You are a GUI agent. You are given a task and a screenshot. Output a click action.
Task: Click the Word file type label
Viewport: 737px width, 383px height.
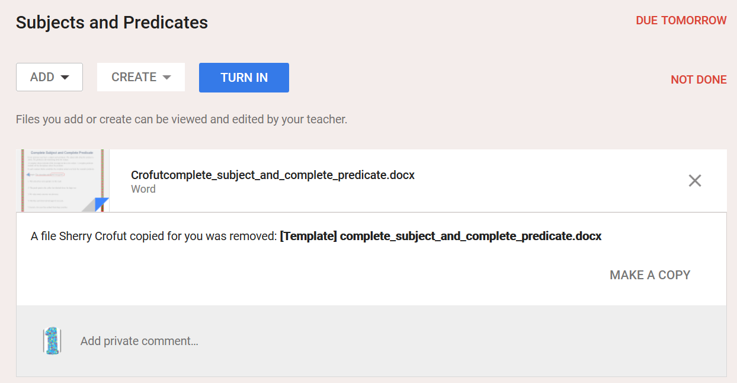coord(143,189)
